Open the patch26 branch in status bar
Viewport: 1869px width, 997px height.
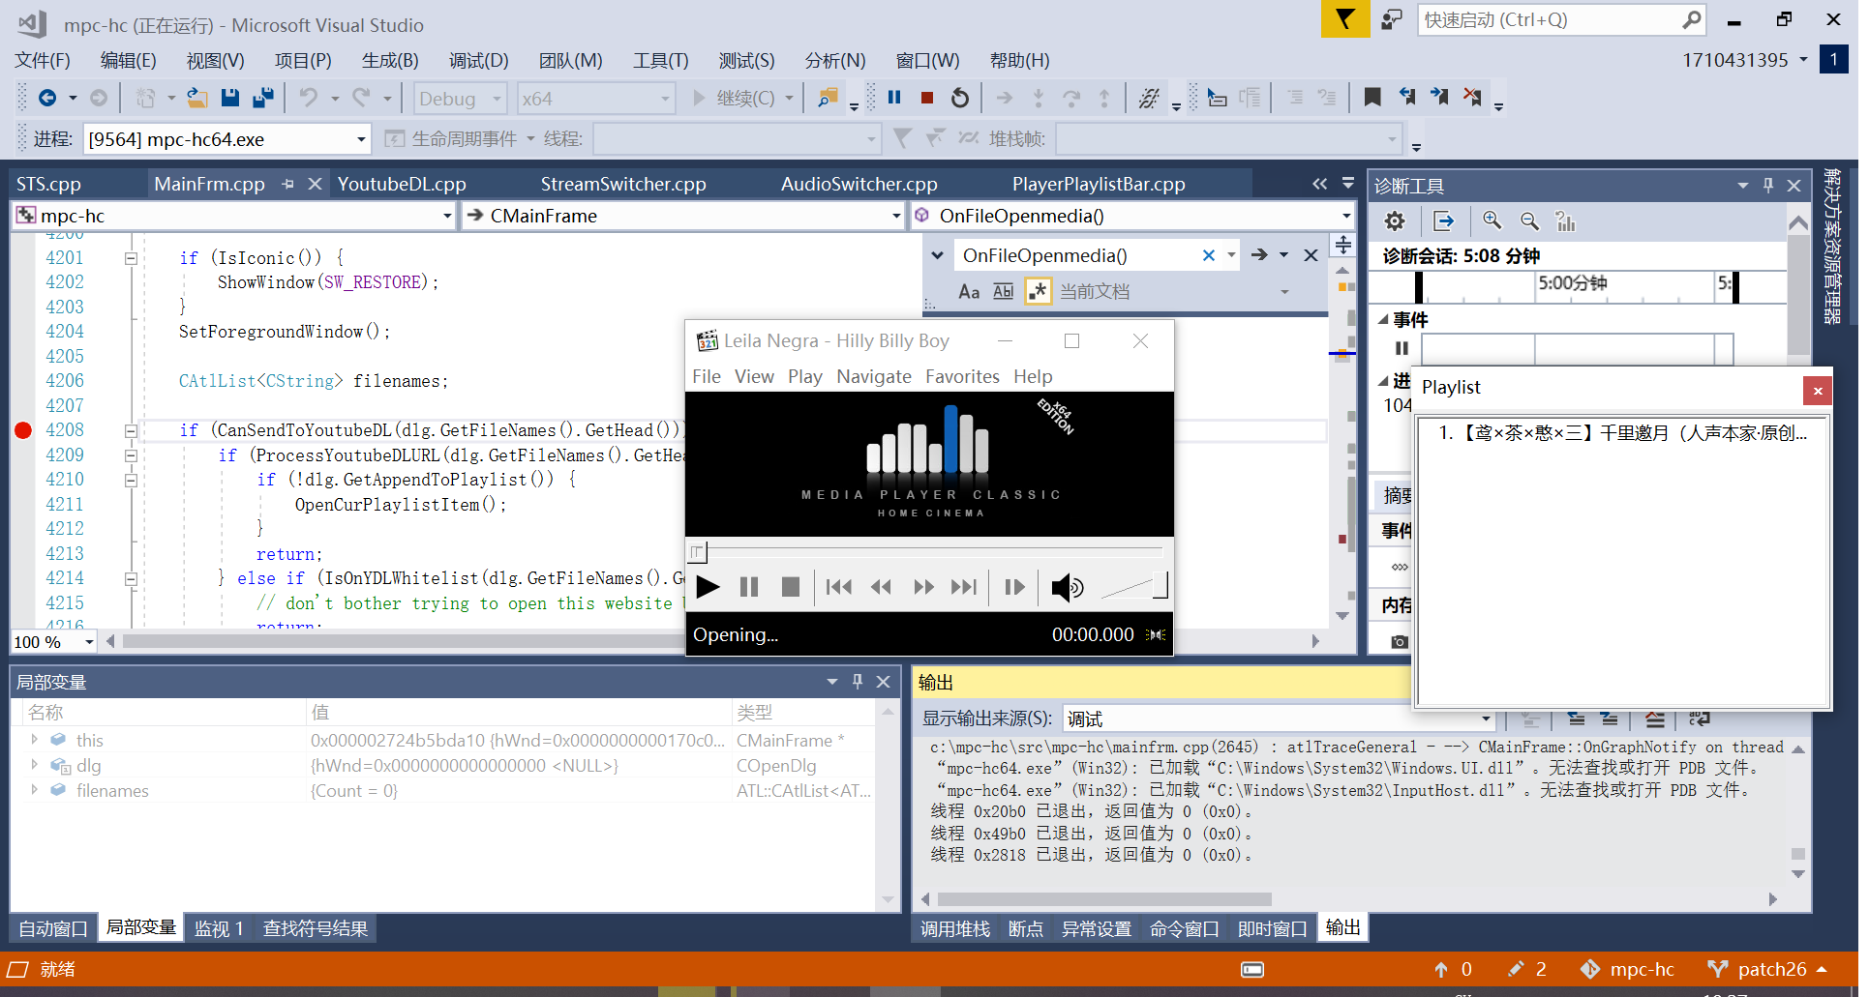click(1770, 968)
